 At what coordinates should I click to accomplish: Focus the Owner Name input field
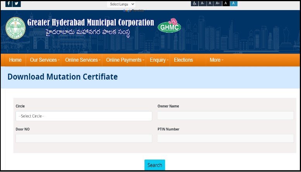[x=225, y=116]
